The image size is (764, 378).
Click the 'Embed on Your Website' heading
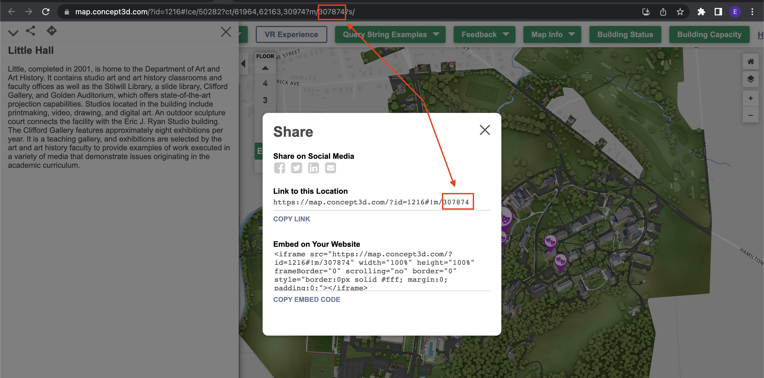[x=316, y=244]
